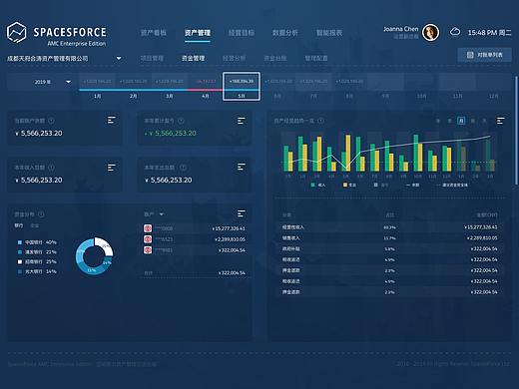Select the 资产管理 top tab

click(198, 33)
